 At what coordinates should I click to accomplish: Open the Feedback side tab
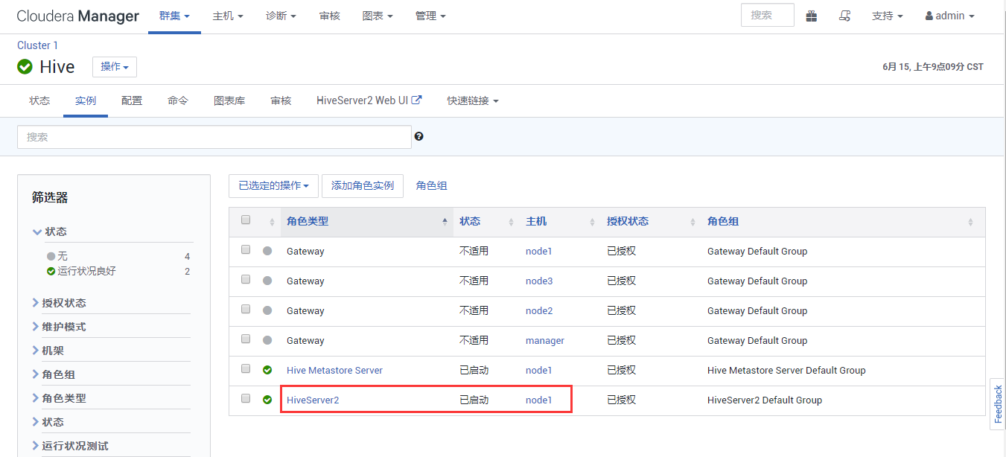coord(998,404)
